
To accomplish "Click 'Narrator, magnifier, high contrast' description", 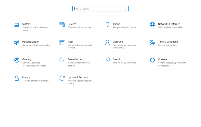I will coord(79,64).
